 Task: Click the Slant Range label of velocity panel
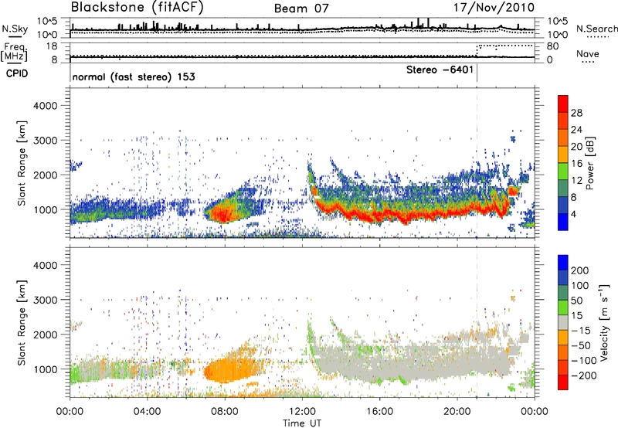(22, 323)
